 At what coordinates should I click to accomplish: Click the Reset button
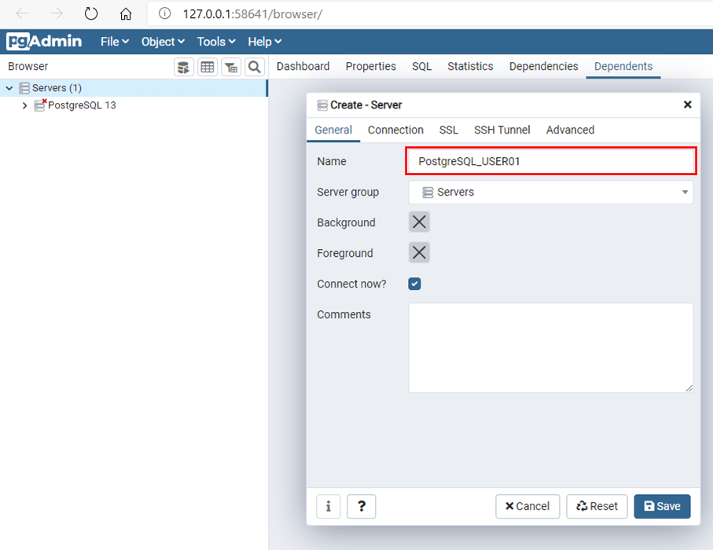[597, 506]
